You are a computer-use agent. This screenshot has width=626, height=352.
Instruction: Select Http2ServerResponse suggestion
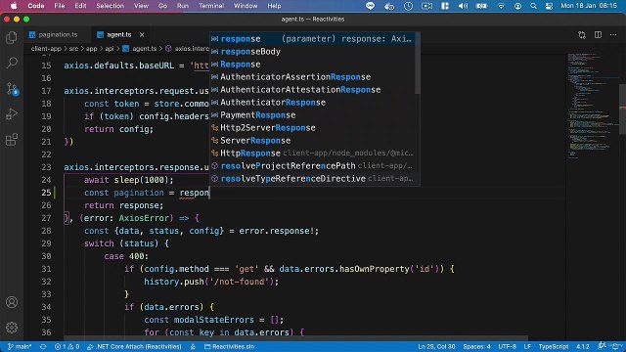(313, 128)
